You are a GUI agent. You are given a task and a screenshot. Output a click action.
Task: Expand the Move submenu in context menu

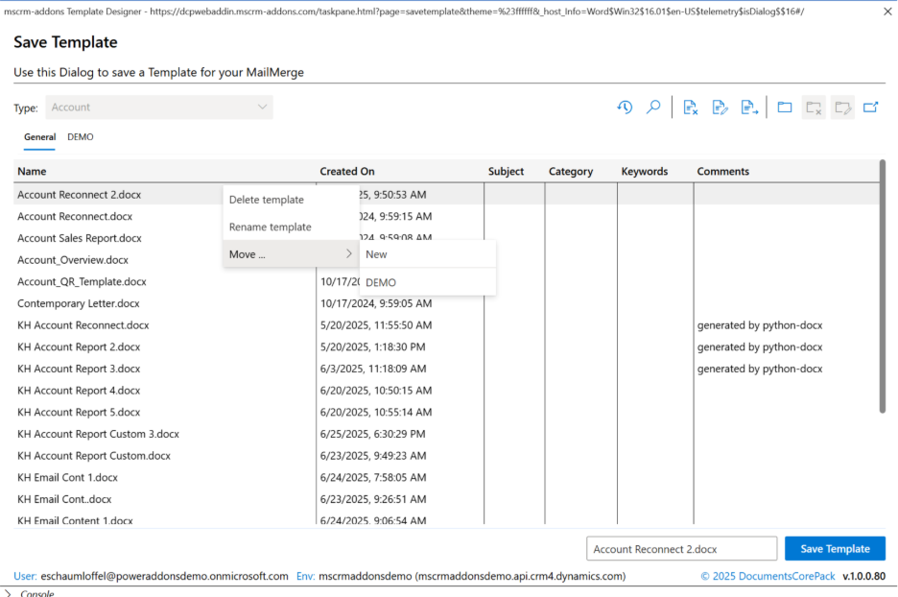coord(291,254)
